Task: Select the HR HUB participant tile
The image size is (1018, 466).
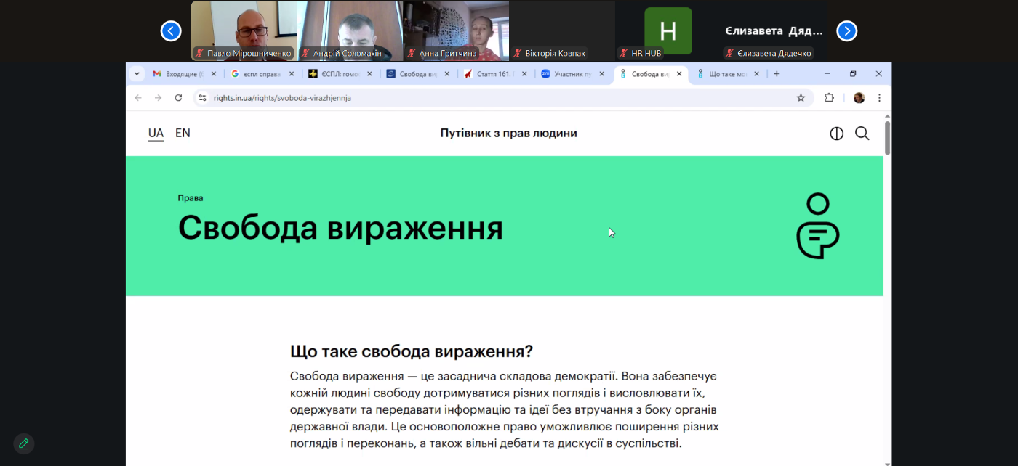Action: tap(668, 30)
